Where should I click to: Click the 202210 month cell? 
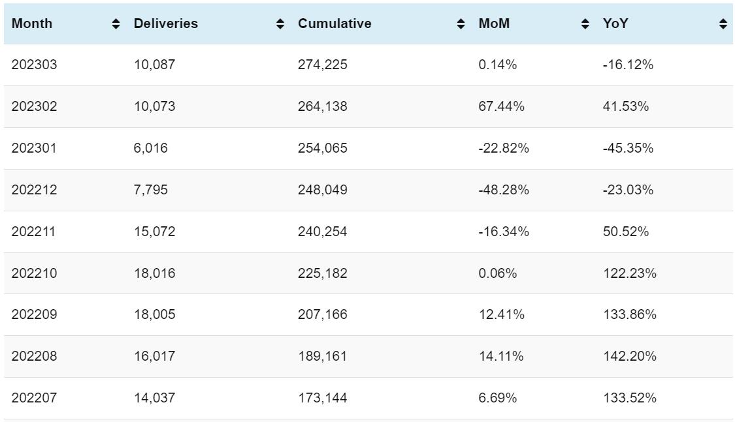(x=34, y=273)
